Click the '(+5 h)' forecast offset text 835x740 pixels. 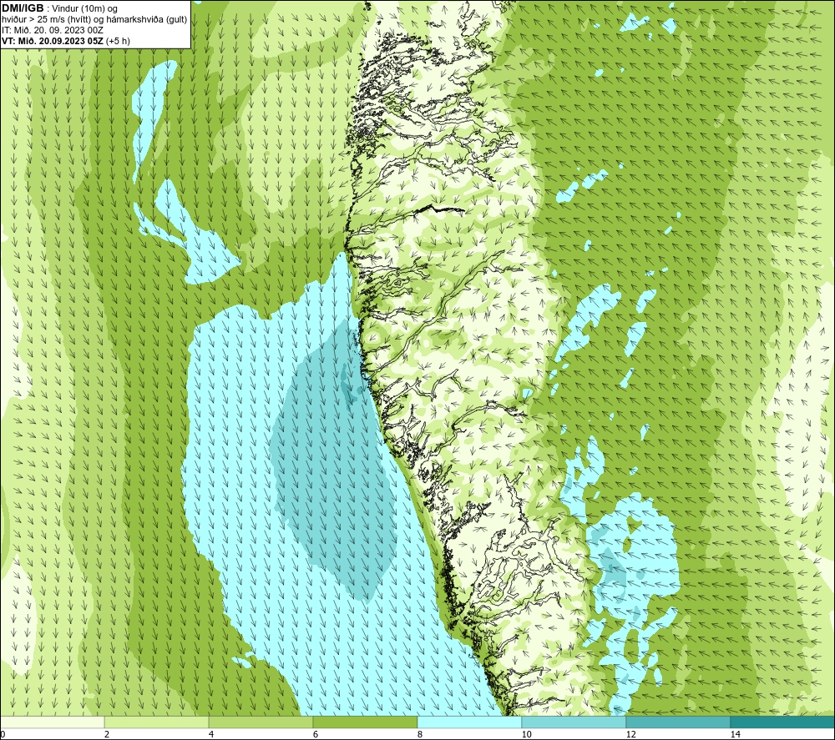119,41
